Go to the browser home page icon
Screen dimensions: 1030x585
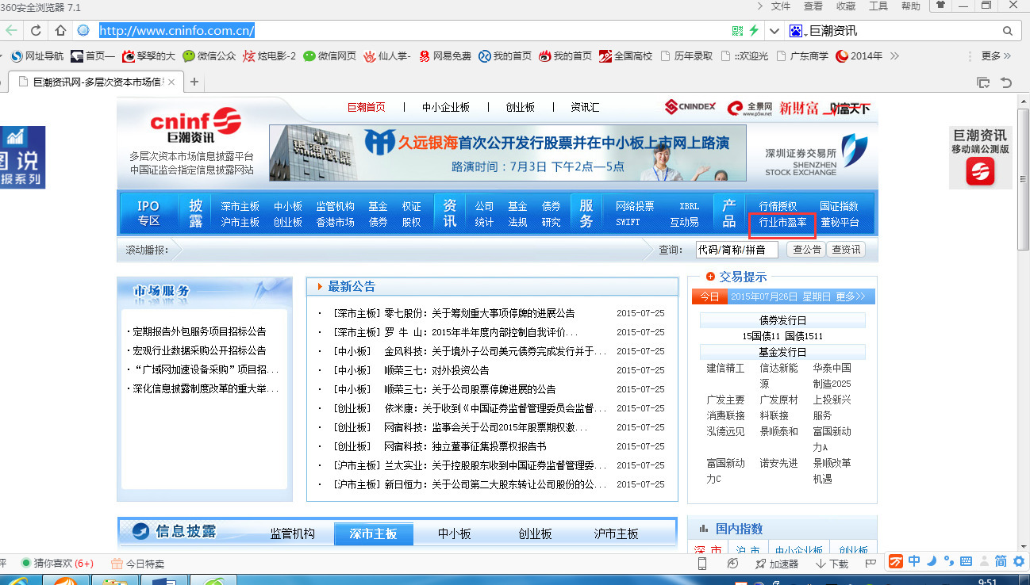[x=60, y=31]
